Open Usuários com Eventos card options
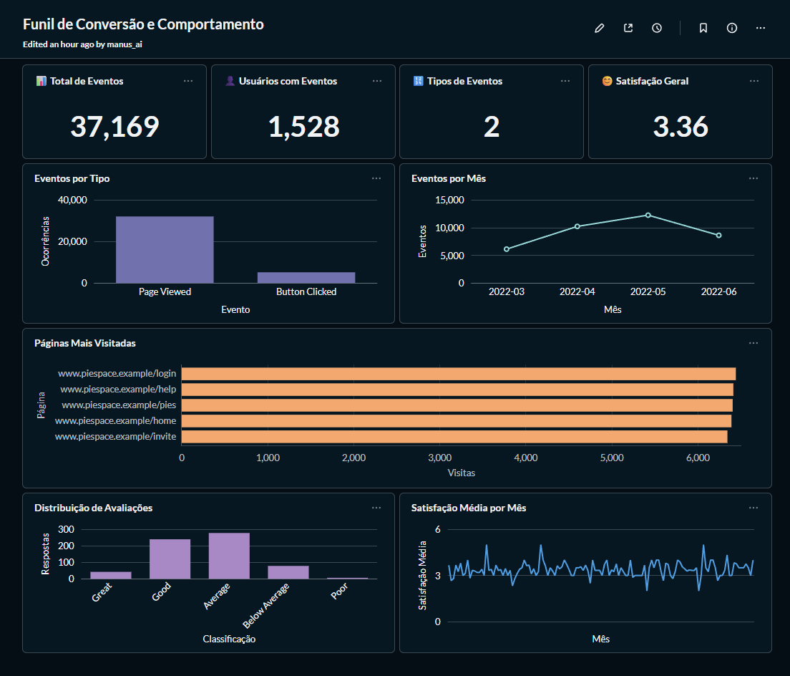790x676 pixels. tap(377, 81)
